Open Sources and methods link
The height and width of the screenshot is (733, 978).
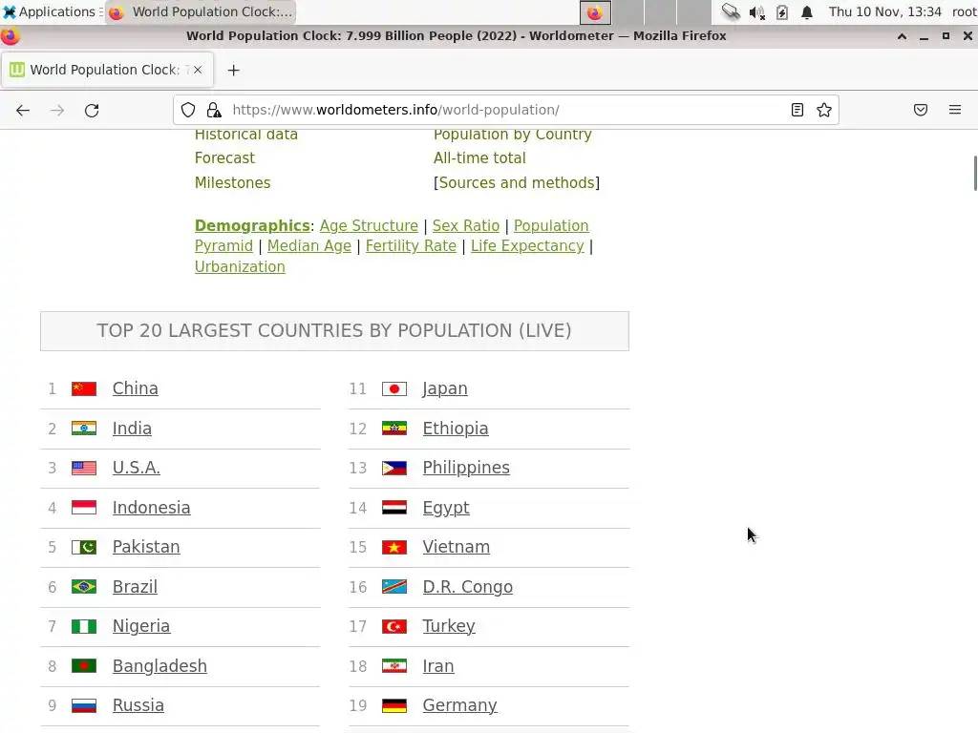[x=517, y=182]
